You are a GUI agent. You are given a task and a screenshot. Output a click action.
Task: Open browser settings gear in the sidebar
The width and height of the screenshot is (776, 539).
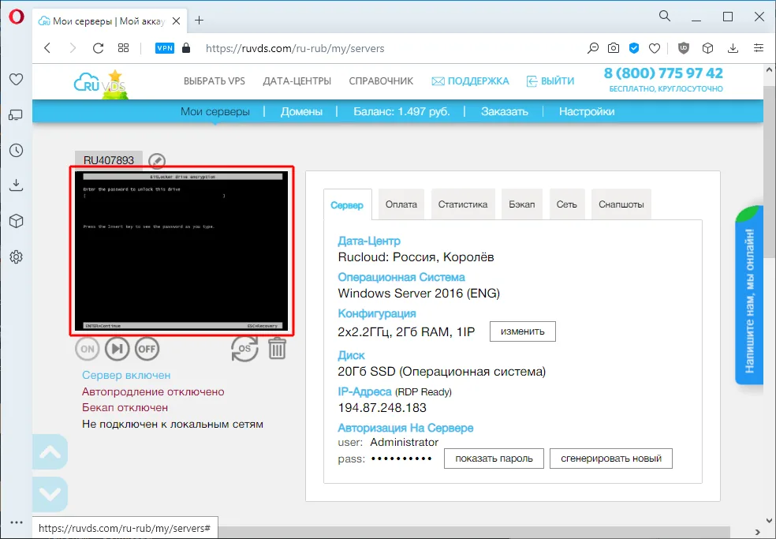click(15, 256)
